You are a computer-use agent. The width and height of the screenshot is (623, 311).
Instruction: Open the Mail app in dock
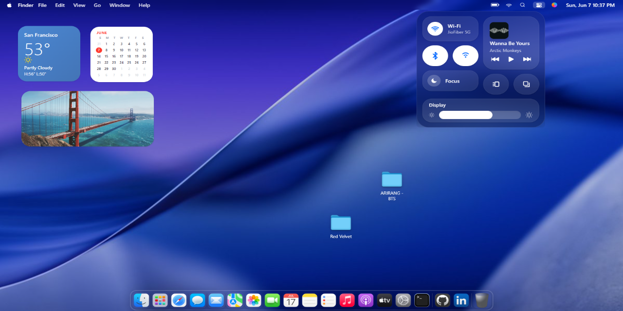(x=216, y=300)
